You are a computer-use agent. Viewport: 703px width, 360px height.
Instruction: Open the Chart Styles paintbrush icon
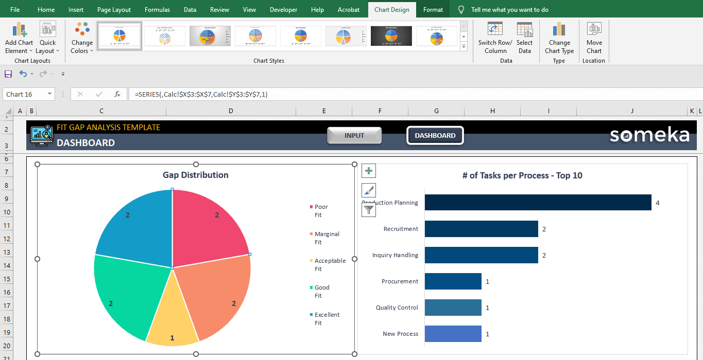click(369, 190)
